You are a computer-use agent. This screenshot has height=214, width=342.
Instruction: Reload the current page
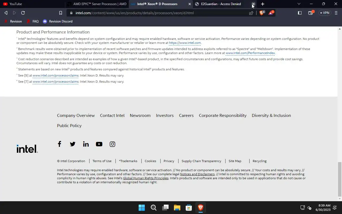click(x=23, y=13)
